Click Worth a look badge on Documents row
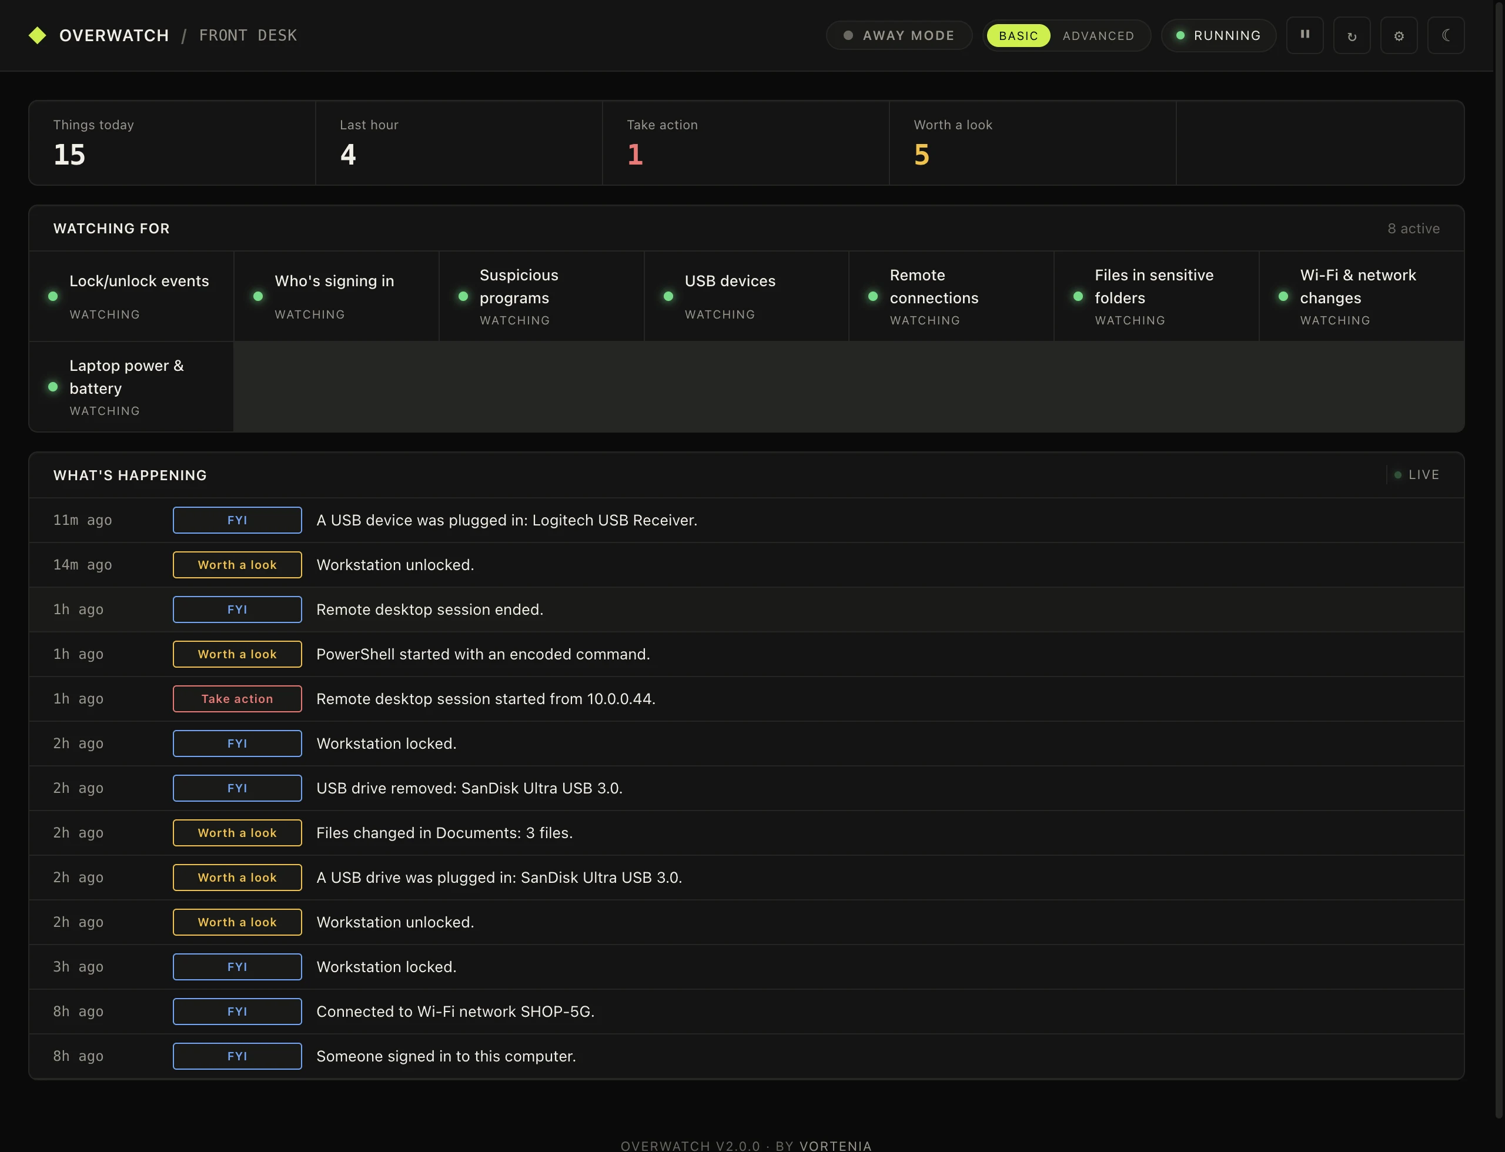The height and width of the screenshot is (1152, 1505). [x=238, y=832]
